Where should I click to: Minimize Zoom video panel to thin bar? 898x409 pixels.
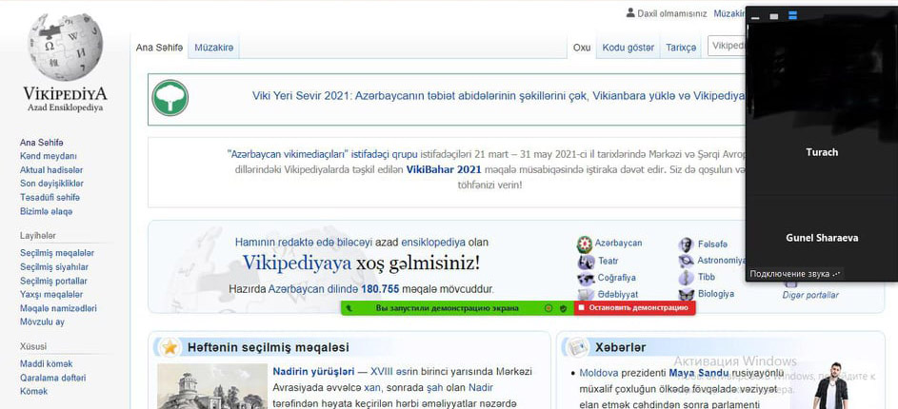[755, 18]
